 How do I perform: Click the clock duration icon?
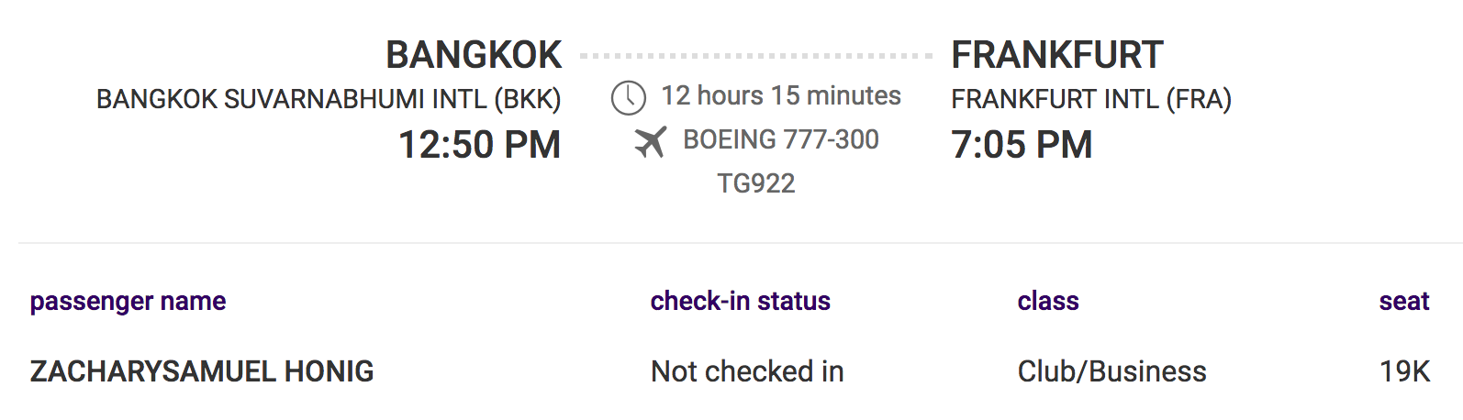[x=629, y=97]
